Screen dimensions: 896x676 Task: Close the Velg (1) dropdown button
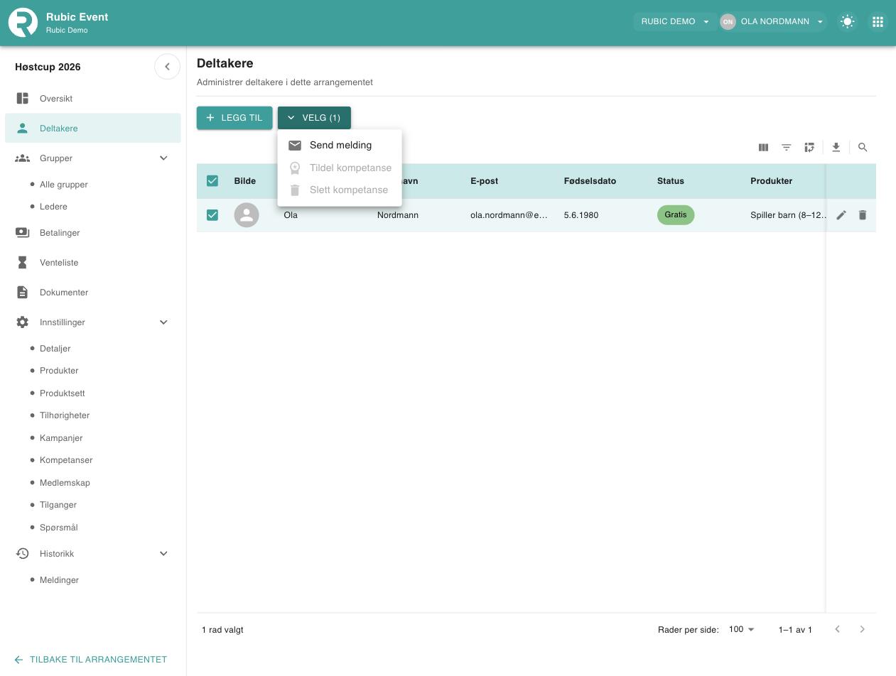tap(314, 118)
